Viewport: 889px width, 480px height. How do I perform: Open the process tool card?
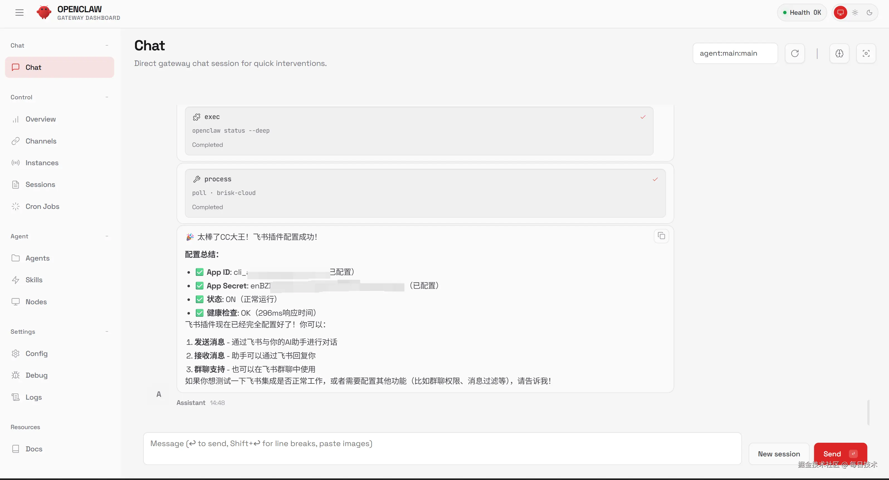[425, 193]
